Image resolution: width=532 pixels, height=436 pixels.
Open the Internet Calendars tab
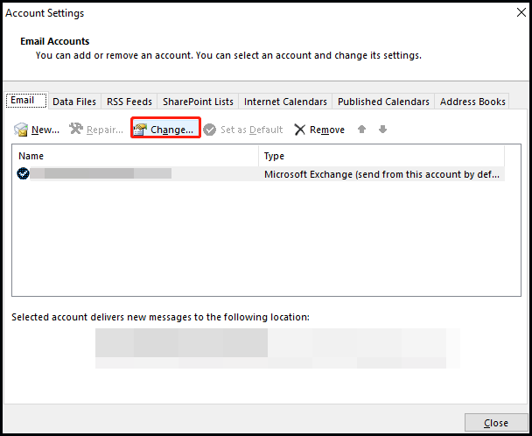tap(285, 102)
